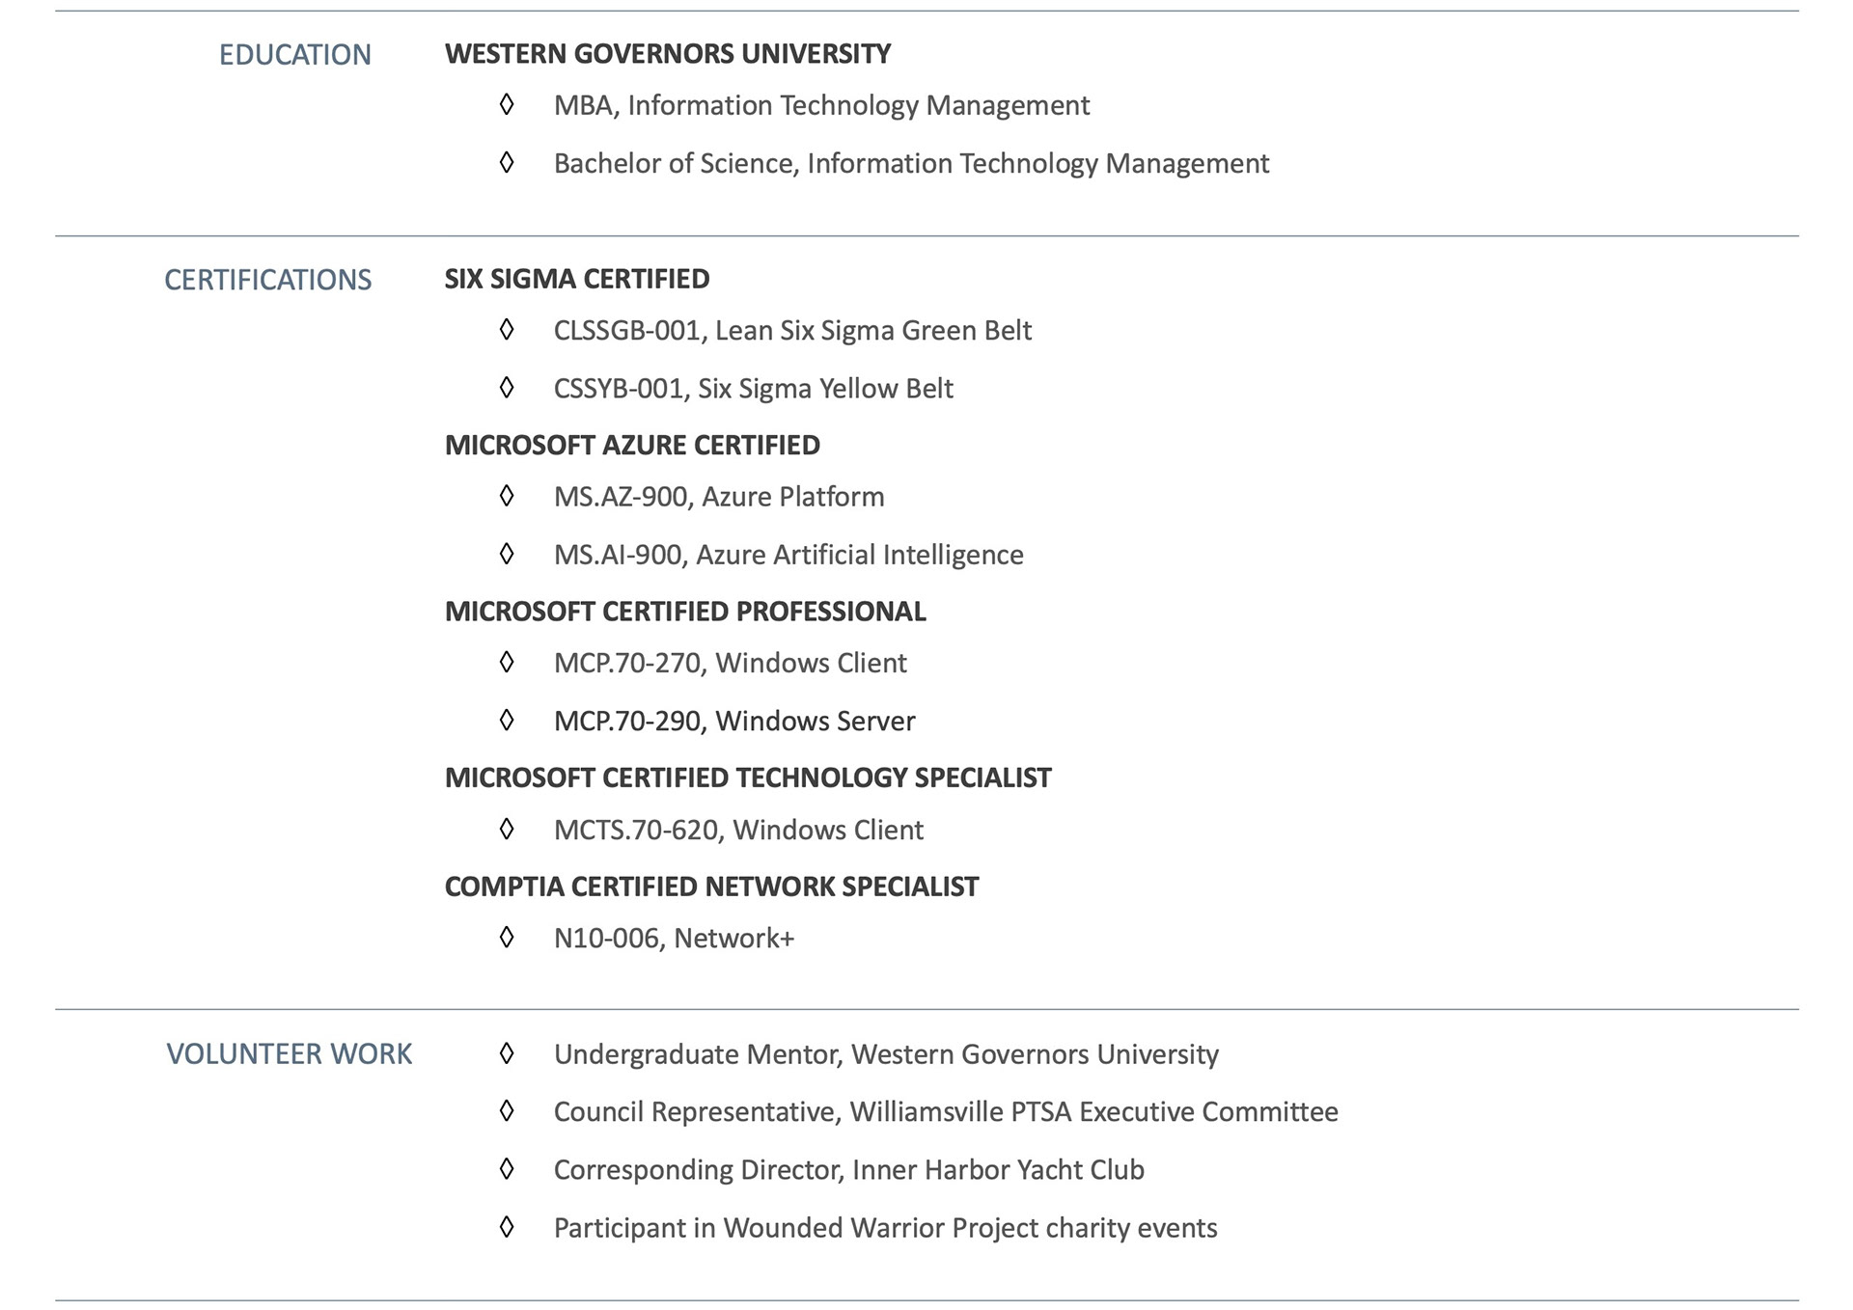Click the Microsoft Azure Certified heading
Image resolution: width=1853 pixels, height=1310 pixels.
[632, 445]
